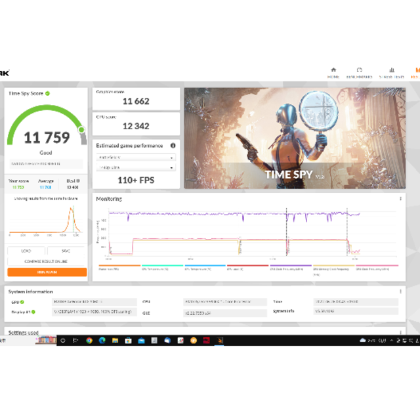Click the weather cloud icon in system tray

(x=363, y=340)
